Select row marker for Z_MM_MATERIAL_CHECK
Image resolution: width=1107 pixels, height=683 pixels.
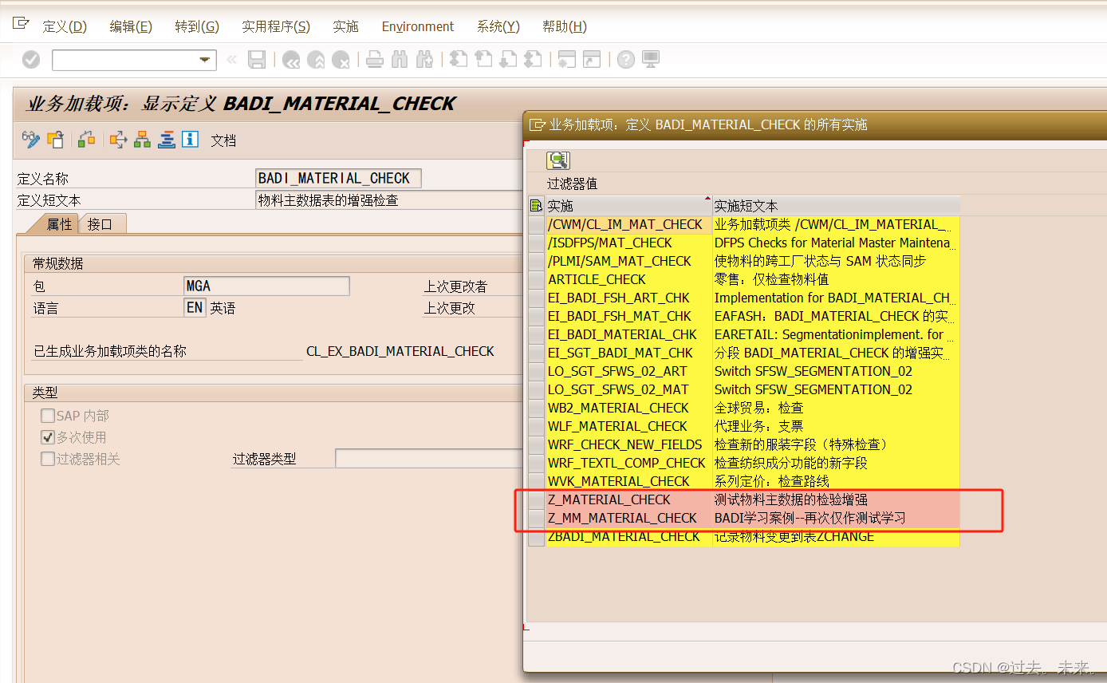536,518
